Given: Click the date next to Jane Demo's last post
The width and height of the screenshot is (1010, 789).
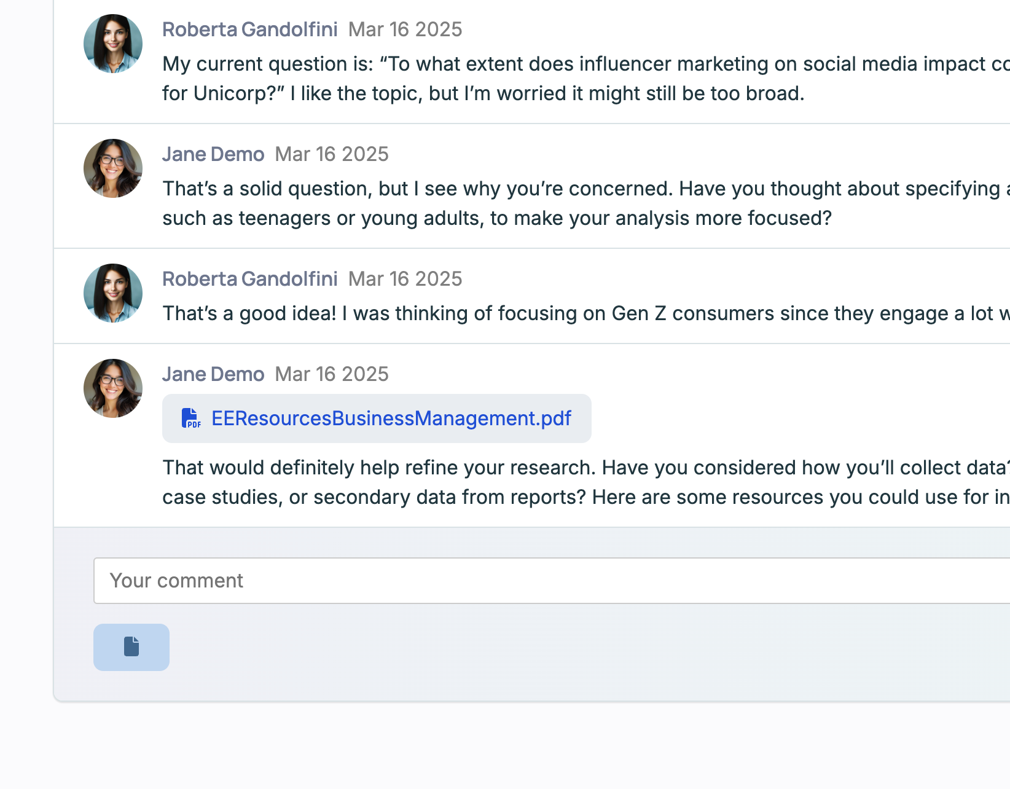Looking at the screenshot, I should click(331, 374).
